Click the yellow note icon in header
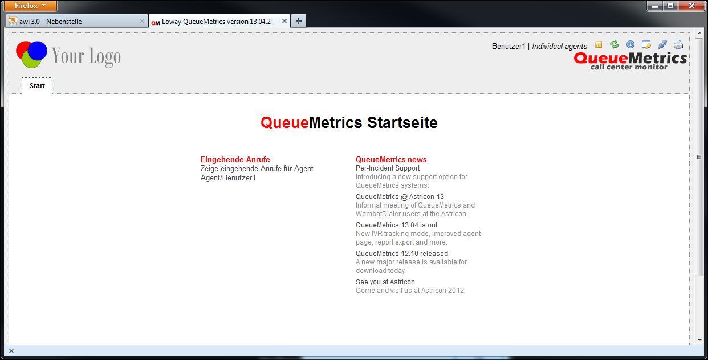This screenshot has width=708, height=360. (x=599, y=44)
